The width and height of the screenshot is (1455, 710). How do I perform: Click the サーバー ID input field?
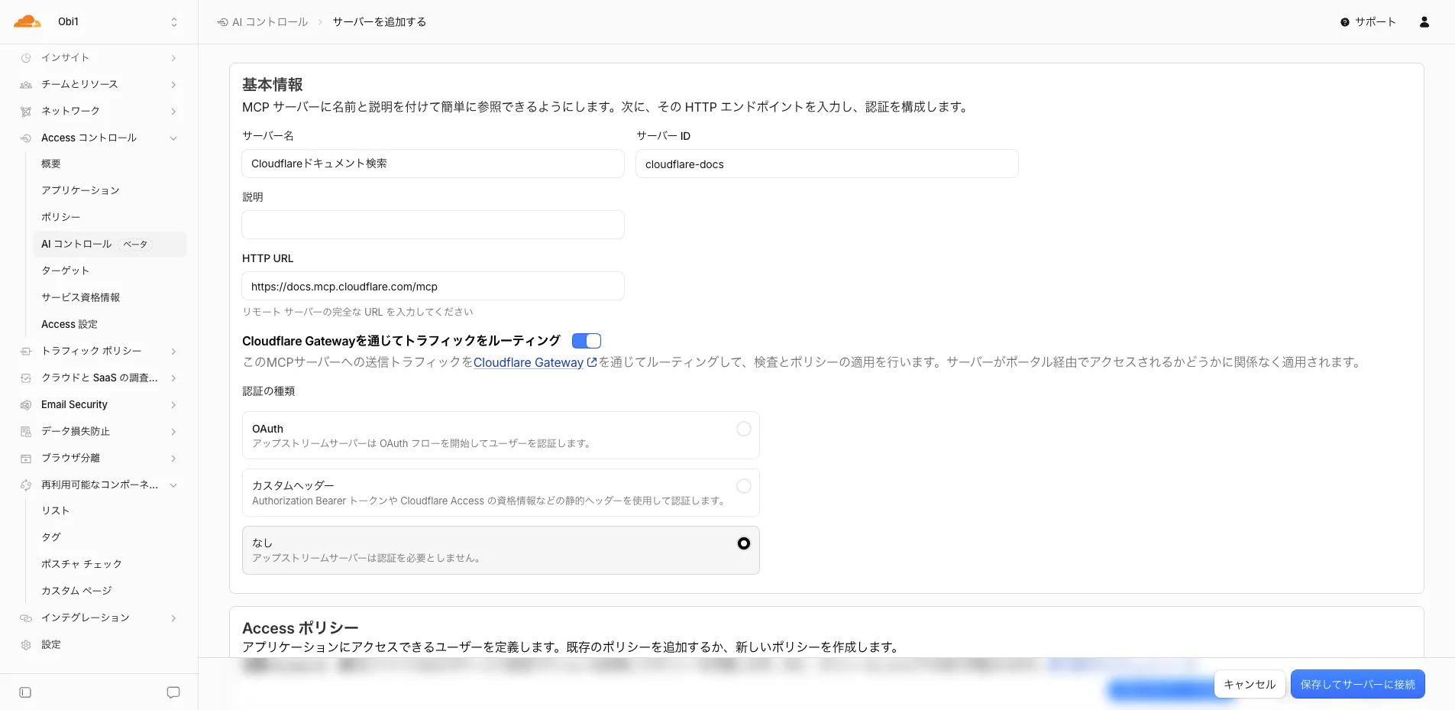click(x=827, y=164)
